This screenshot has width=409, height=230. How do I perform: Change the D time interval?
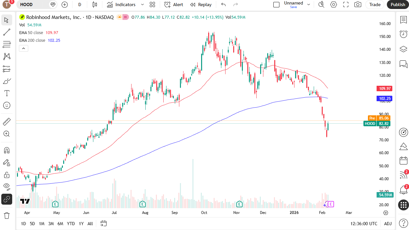click(80, 4)
